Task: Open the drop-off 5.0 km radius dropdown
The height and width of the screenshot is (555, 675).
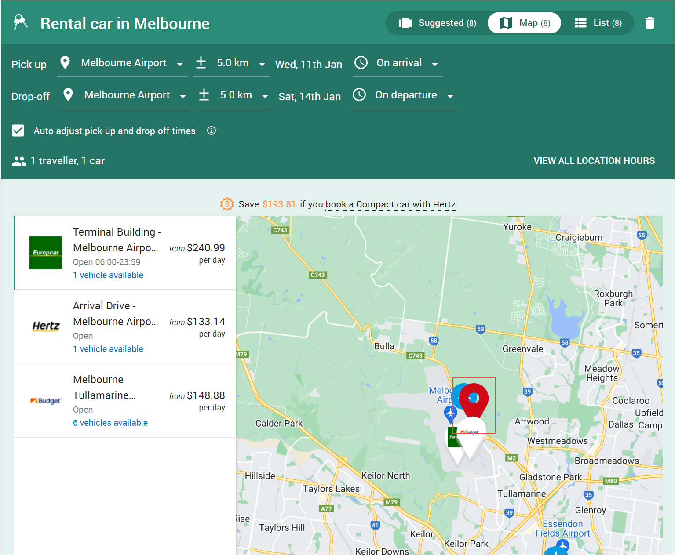Action: (x=234, y=95)
